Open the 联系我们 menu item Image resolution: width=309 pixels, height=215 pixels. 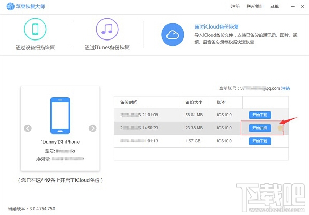coord(255,6)
